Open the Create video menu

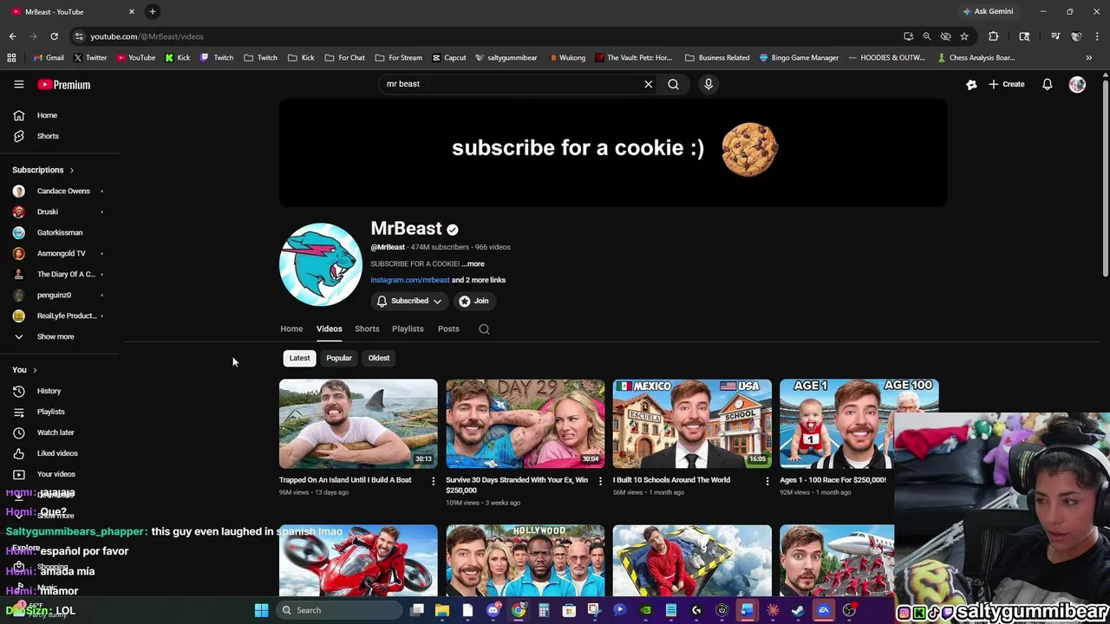(x=1007, y=84)
